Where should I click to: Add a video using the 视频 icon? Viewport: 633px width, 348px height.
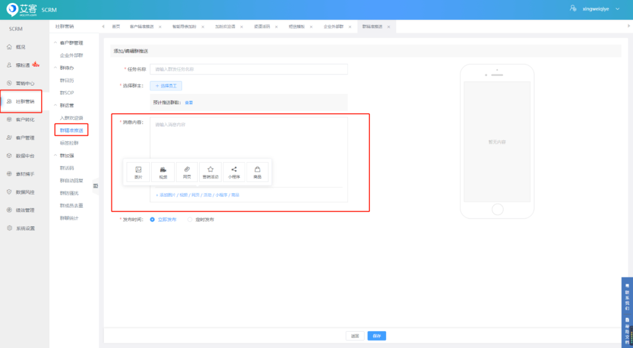163,172
